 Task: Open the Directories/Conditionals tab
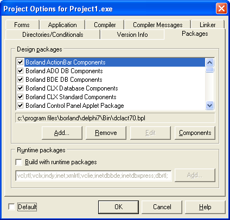53,35
